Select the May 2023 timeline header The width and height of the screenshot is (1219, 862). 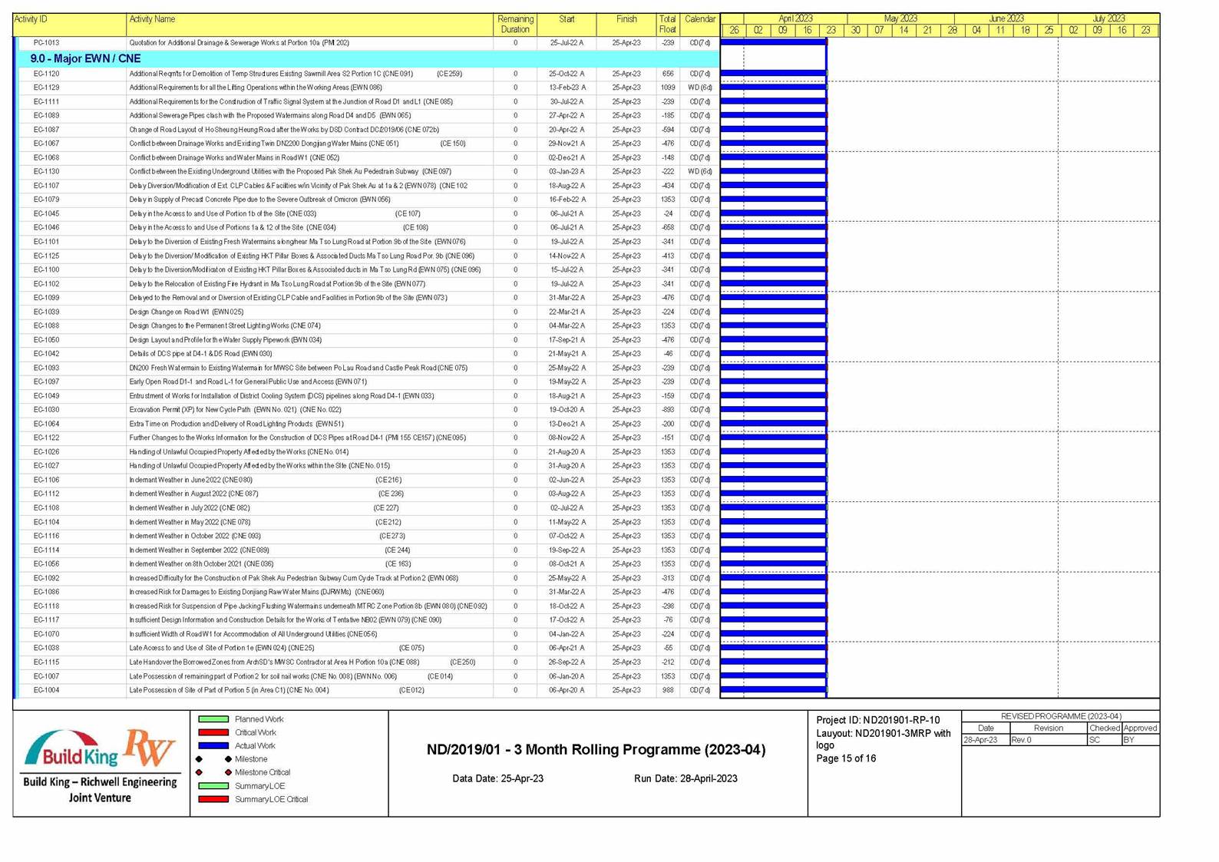[900, 18]
